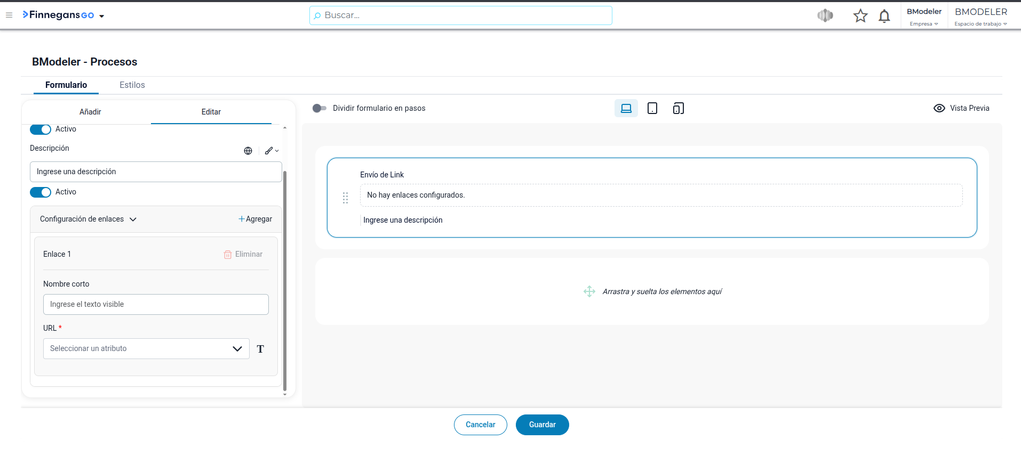Switch to the Formulario tab
This screenshot has height=456, width=1021.
click(x=66, y=85)
